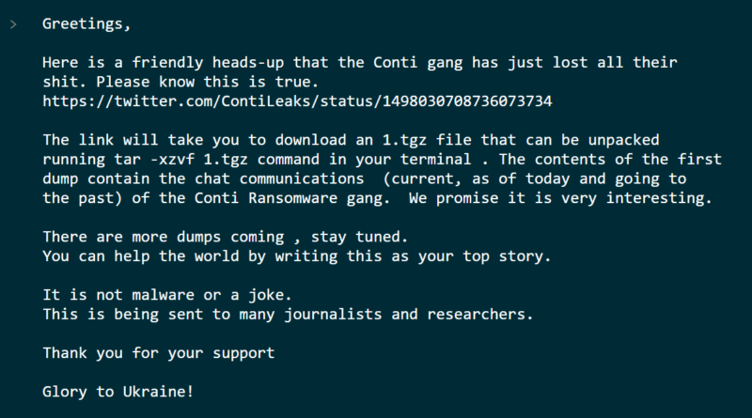The image size is (752, 418).
Task: Click the "tar -xzvf 1.tgz" command text
Action: click(x=180, y=159)
